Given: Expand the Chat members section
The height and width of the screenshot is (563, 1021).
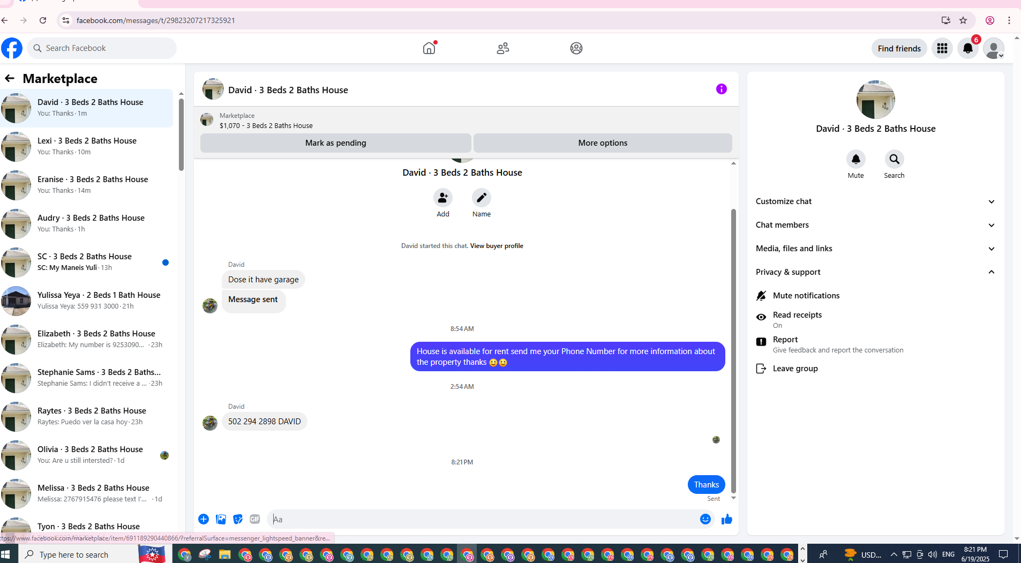Looking at the screenshot, I should pos(875,225).
